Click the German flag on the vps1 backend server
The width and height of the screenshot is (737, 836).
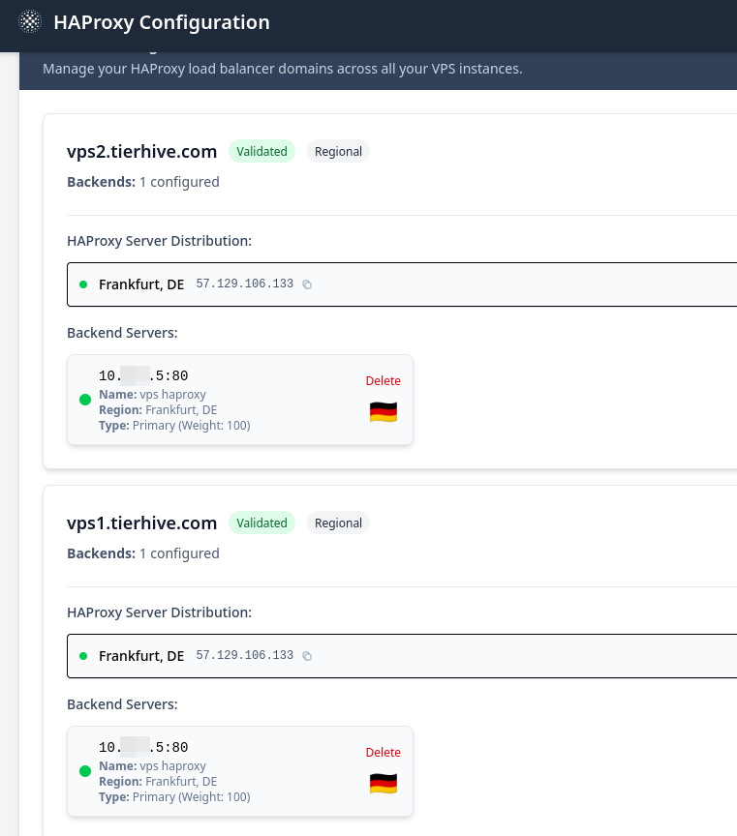coord(384,783)
